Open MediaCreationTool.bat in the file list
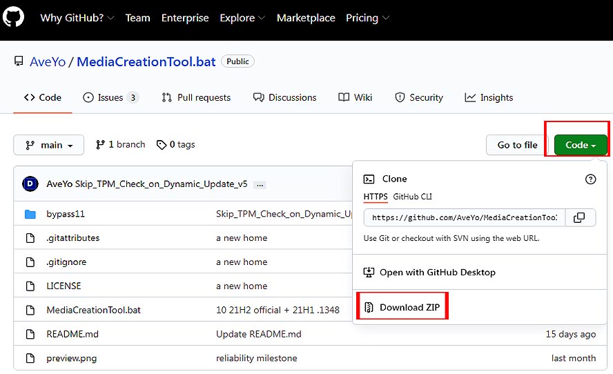The height and width of the screenshot is (374, 613). click(93, 310)
